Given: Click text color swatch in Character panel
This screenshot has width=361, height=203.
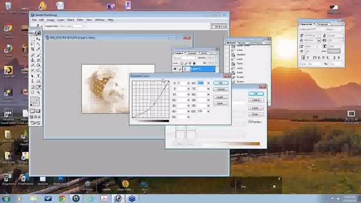Looking at the screenshot, I should tap(334, 51).
